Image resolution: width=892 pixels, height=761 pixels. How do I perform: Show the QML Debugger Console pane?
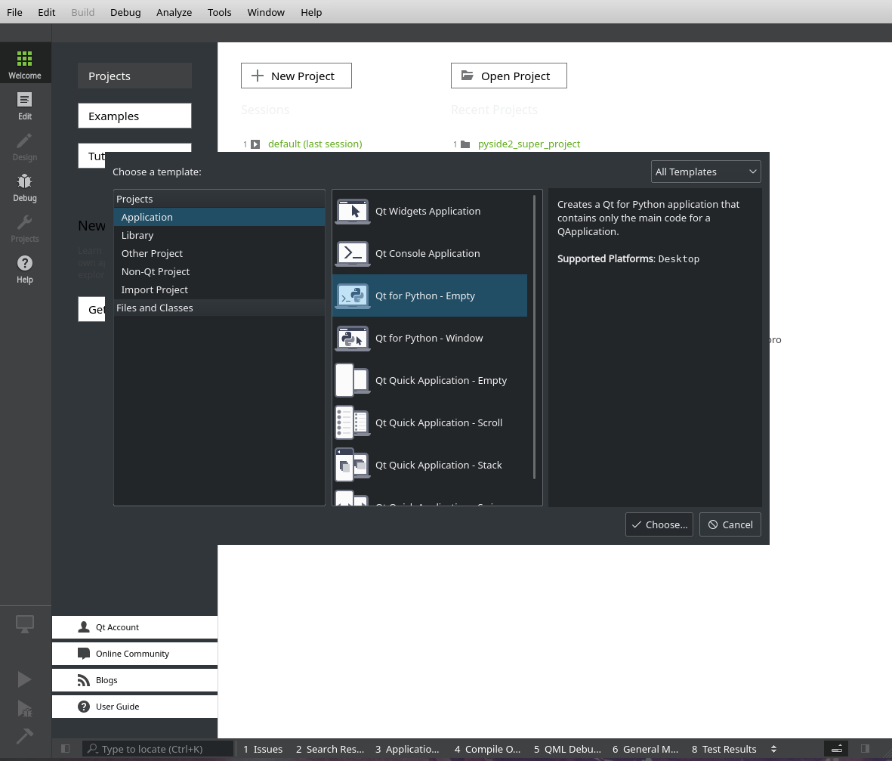click(567, 749)
